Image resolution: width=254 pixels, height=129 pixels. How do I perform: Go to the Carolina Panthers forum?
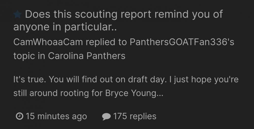[x=87, y=56]
